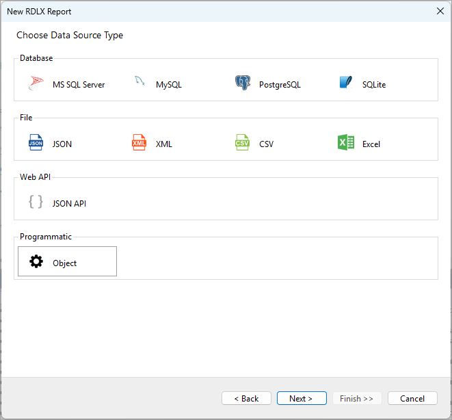Click the CSV label

coord(266,144)
